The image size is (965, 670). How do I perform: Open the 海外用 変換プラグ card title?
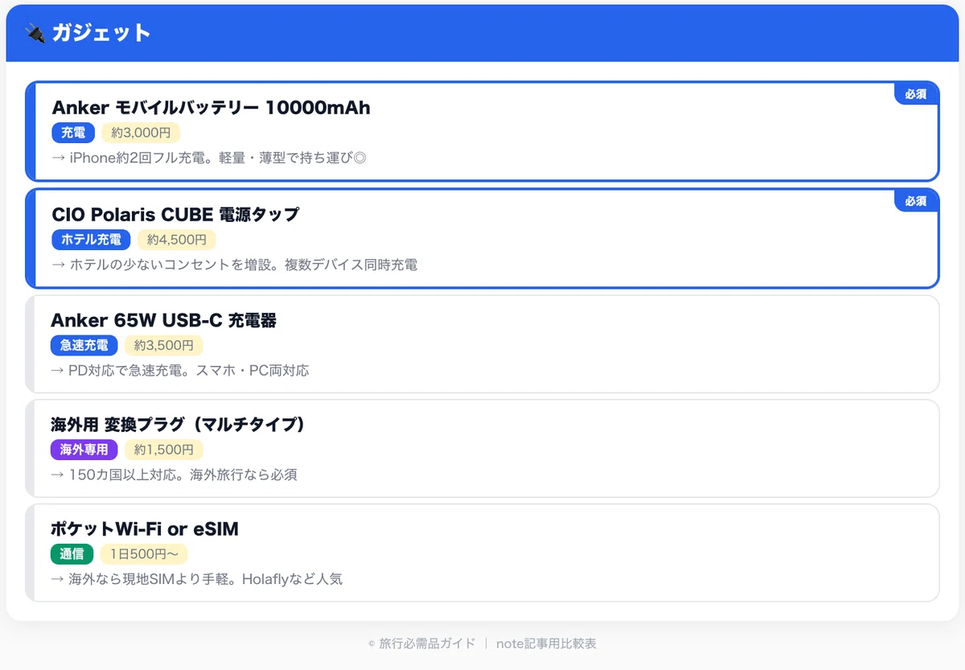pyautogui.click(x=178, y=425)
